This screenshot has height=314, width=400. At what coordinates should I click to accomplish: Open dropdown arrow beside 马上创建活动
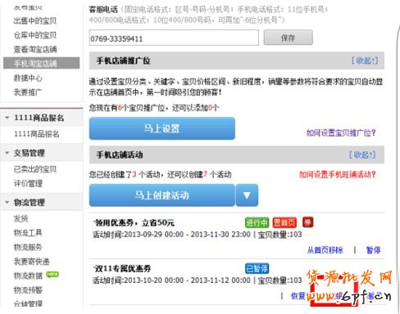[247, 195]
